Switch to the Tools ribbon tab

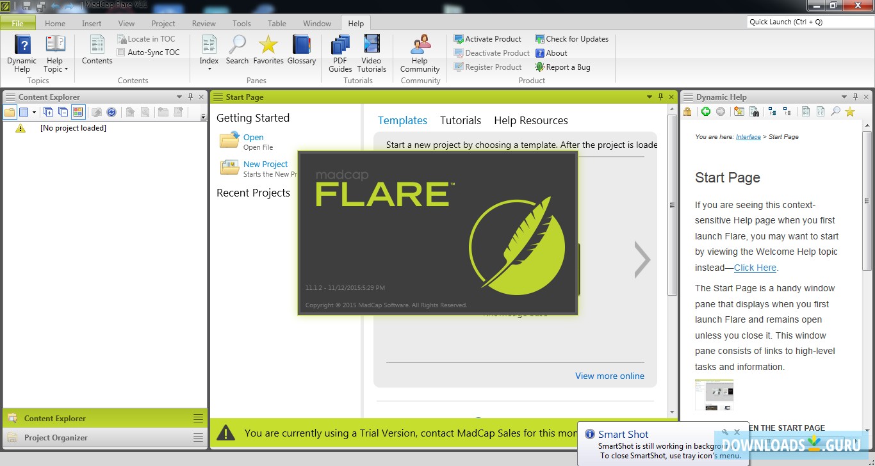click(241, 24)
